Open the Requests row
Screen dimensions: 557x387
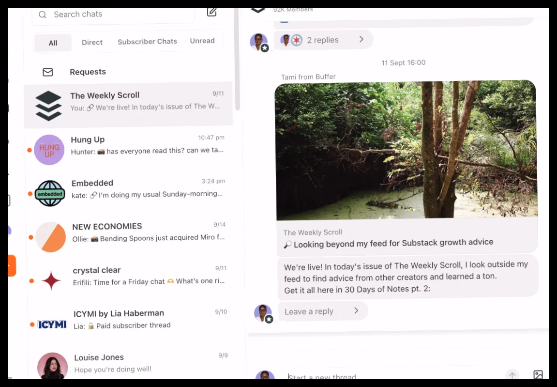point(128,72)
